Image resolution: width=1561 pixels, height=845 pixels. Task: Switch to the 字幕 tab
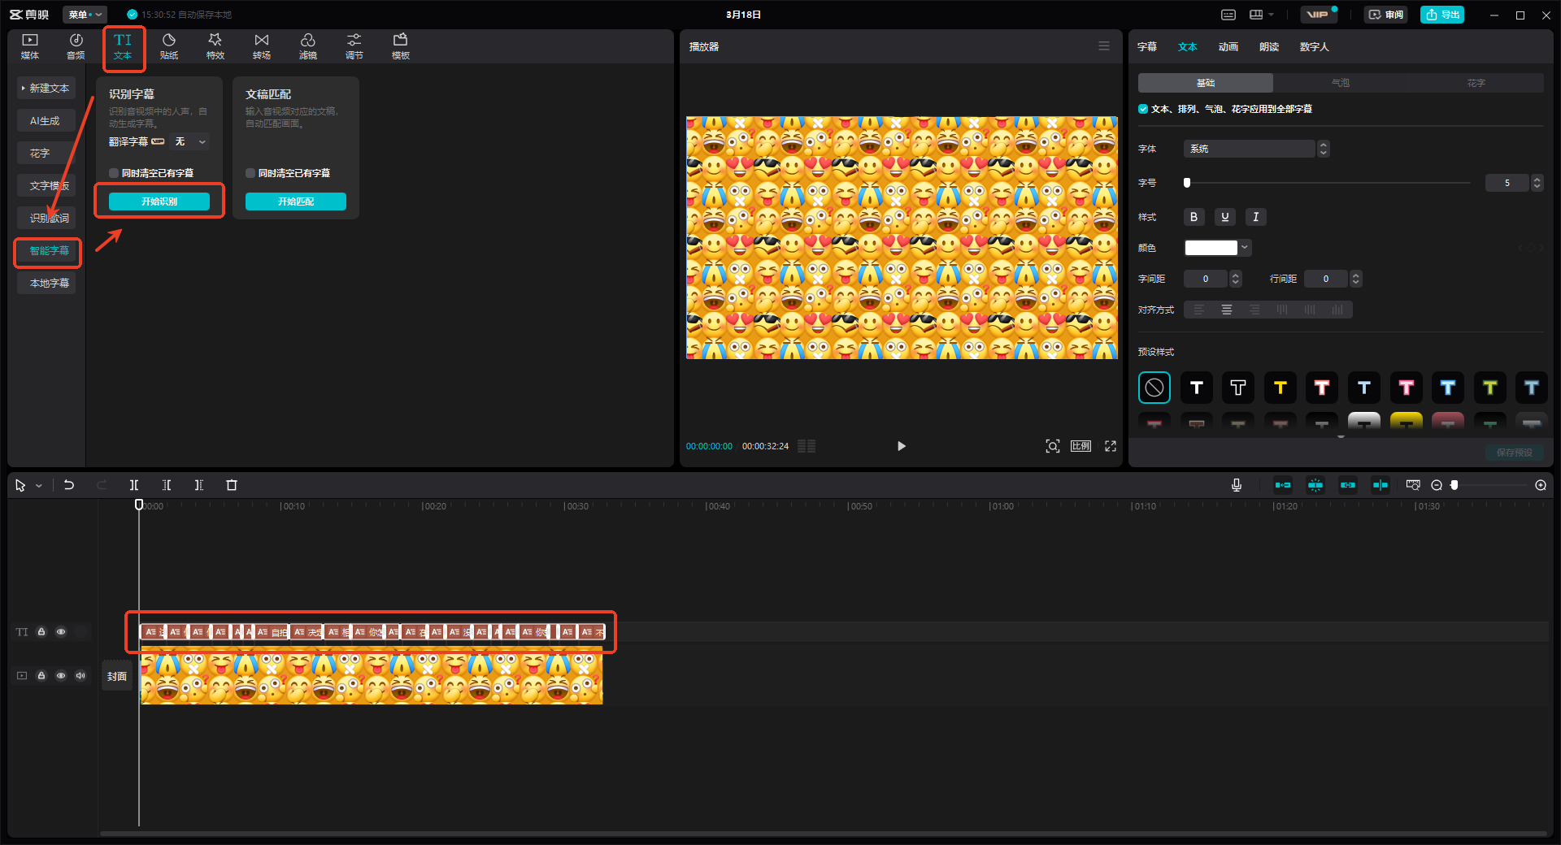[1147, 46]
